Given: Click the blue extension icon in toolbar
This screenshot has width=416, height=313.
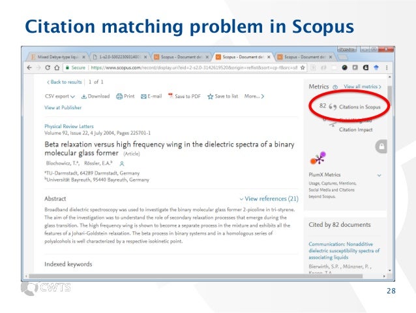Looking at the screenshot, I should point(376,67).
